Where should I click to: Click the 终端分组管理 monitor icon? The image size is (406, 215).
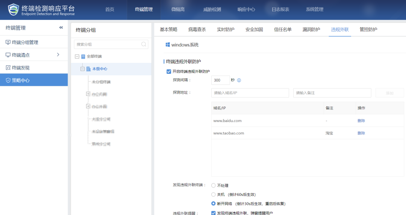pyautogui.click(x=8, y=42)
